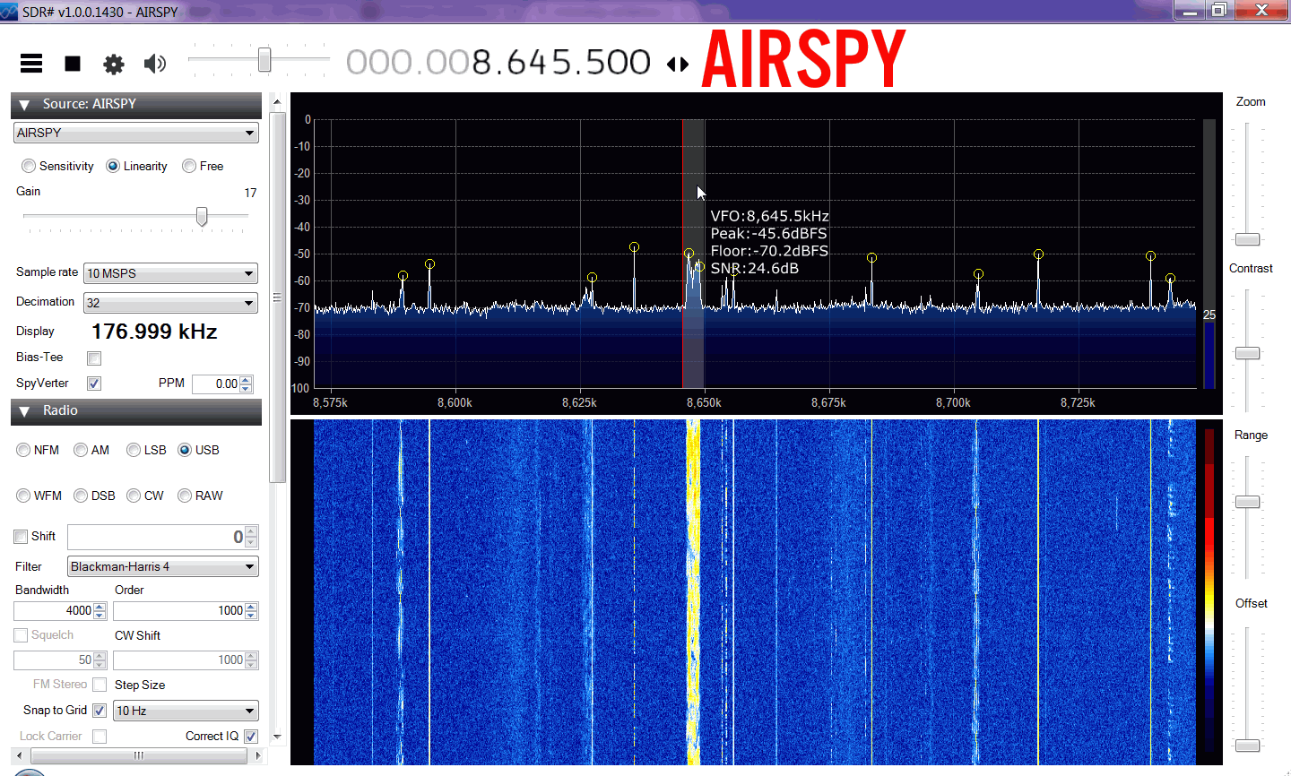The image size is (1291, 776).
Task: Collapse the Source: AIRSPY panel
Action: (24, 105)
